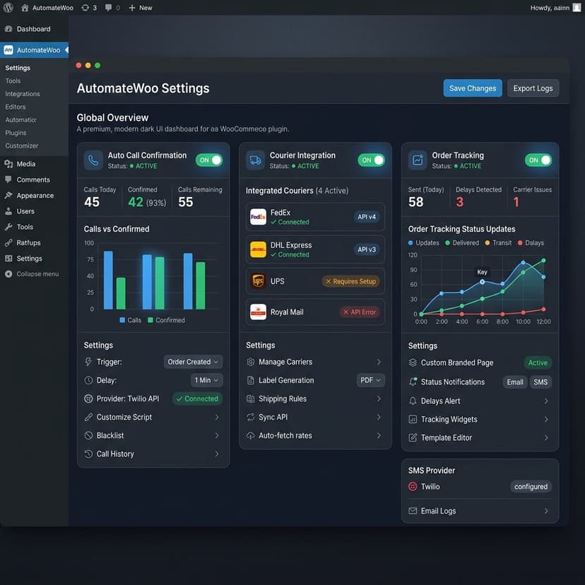Select the FedEx courier logo
The width and height of the screenshot is (585, 585).
pyautogui.click(x=258, y=217)
